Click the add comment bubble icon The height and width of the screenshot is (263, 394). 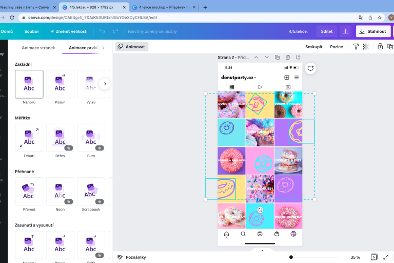click(310, 68)
